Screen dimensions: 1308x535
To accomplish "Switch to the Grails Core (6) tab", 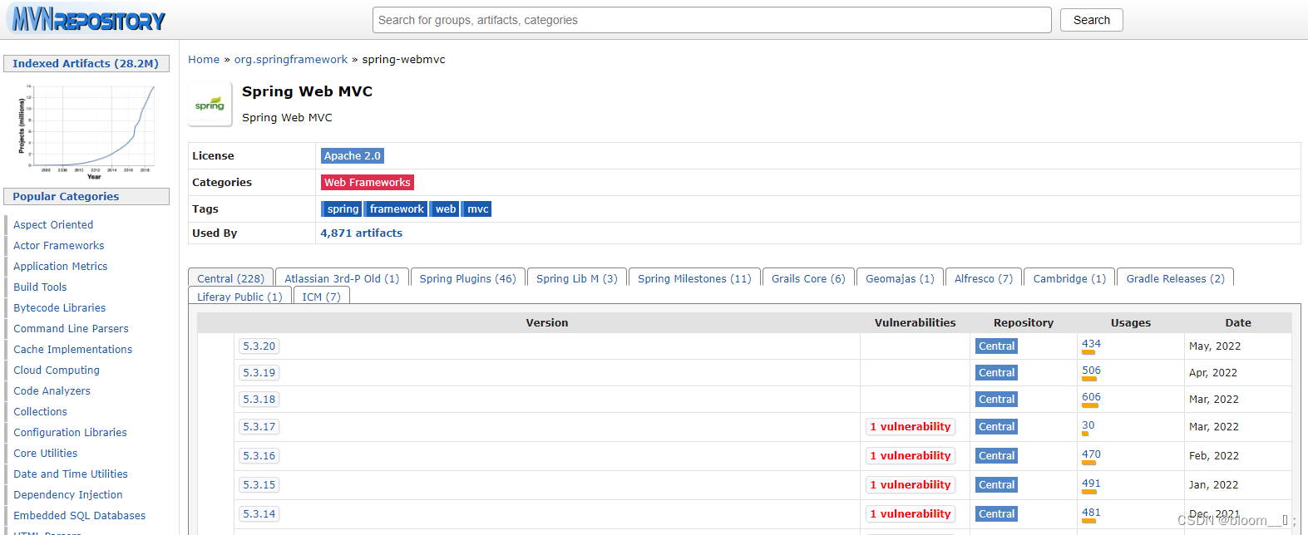I will (808, 278).
